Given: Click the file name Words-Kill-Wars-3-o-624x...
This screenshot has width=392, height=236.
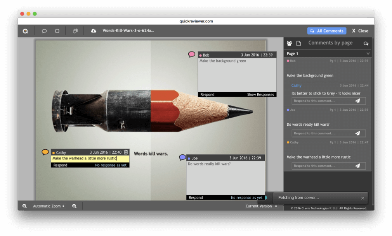Looking at the screenshot, I should [x=128, y=31].
